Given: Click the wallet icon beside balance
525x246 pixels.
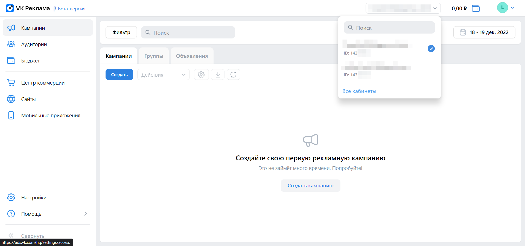Looking at the screenshot, I should point(476,8).
